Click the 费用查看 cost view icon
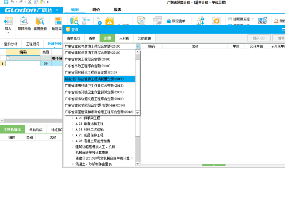 (x=40, y=22)
